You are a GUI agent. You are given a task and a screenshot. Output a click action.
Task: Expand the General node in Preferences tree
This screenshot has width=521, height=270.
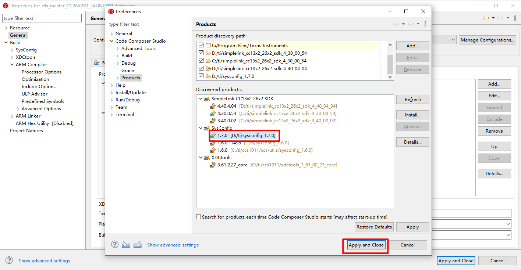[x=112, y=34]
